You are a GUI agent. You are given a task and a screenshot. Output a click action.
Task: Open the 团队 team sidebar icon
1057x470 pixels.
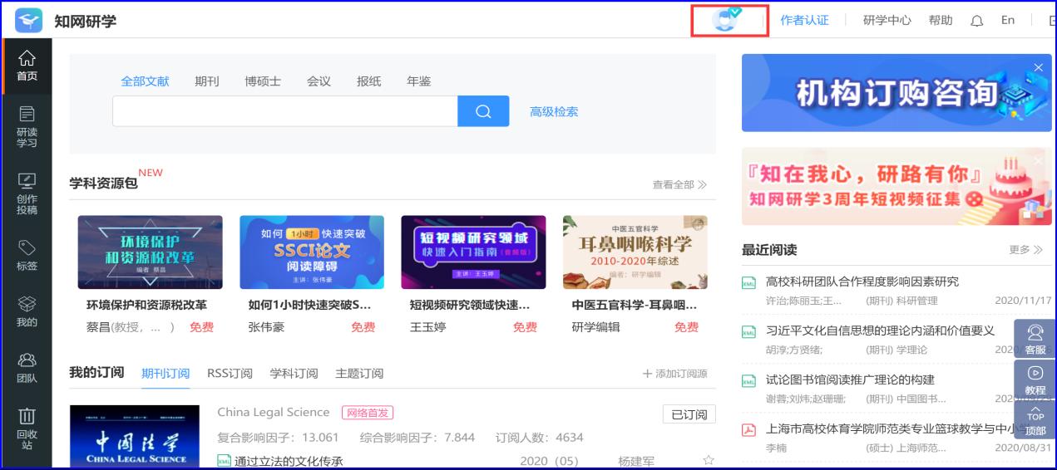pyautogui.click(x=27, y=368)
